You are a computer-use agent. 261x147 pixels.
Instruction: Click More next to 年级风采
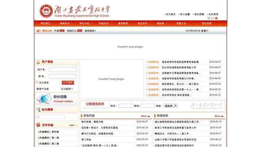219,116
